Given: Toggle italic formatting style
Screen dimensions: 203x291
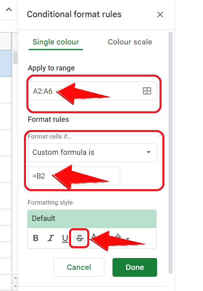Looking at the screenshot, I should click(x=50, y=238).
